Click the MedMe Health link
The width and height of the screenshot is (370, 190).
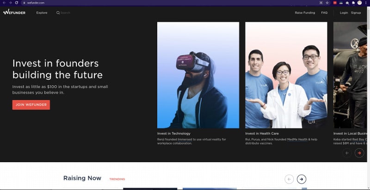297,139
